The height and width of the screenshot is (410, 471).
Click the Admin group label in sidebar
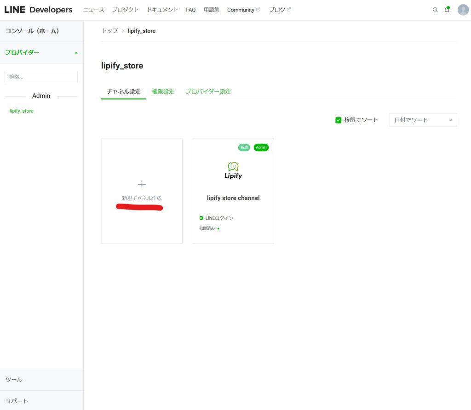click(x=41, y=96)
